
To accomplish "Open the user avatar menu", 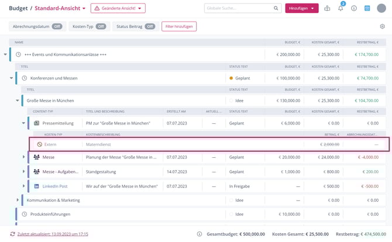I will [x=381, y=8].
